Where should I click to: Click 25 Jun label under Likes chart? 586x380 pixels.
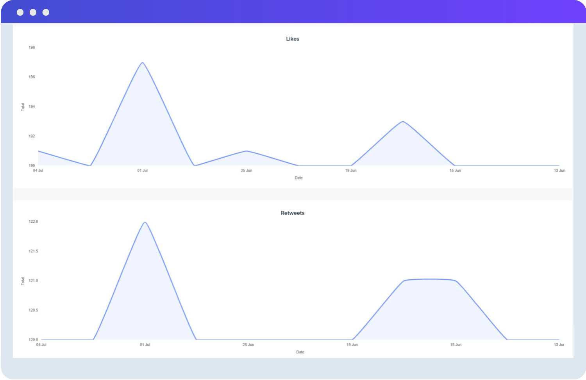(247, 170)
